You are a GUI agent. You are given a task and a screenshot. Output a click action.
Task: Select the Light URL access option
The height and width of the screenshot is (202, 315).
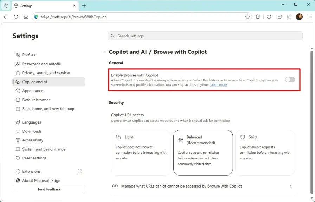click(x=141, y=152)
